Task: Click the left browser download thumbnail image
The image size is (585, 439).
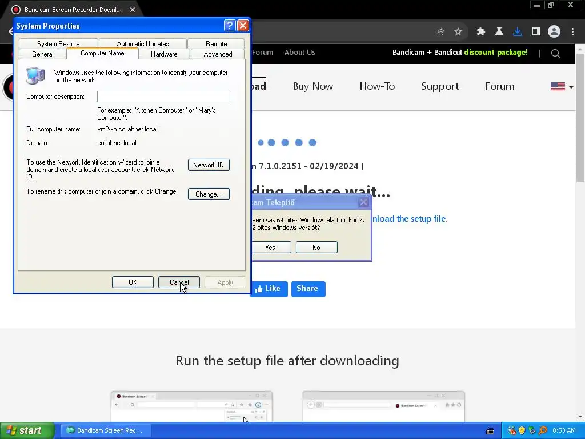Action: click(191, 406)
